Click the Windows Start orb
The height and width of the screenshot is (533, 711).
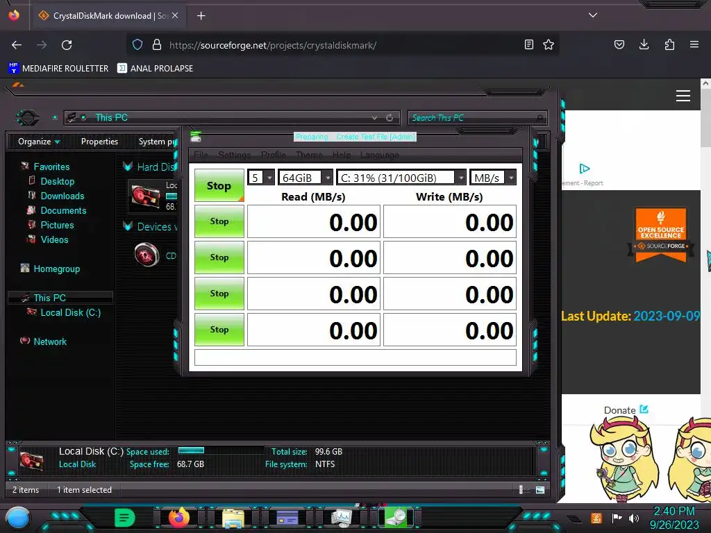pyautogui.click(x=17, y=518)
